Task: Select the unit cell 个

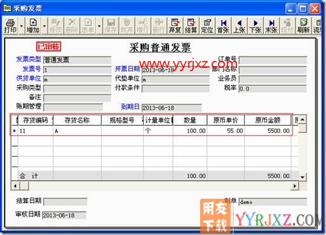Action: click(158, 131)
